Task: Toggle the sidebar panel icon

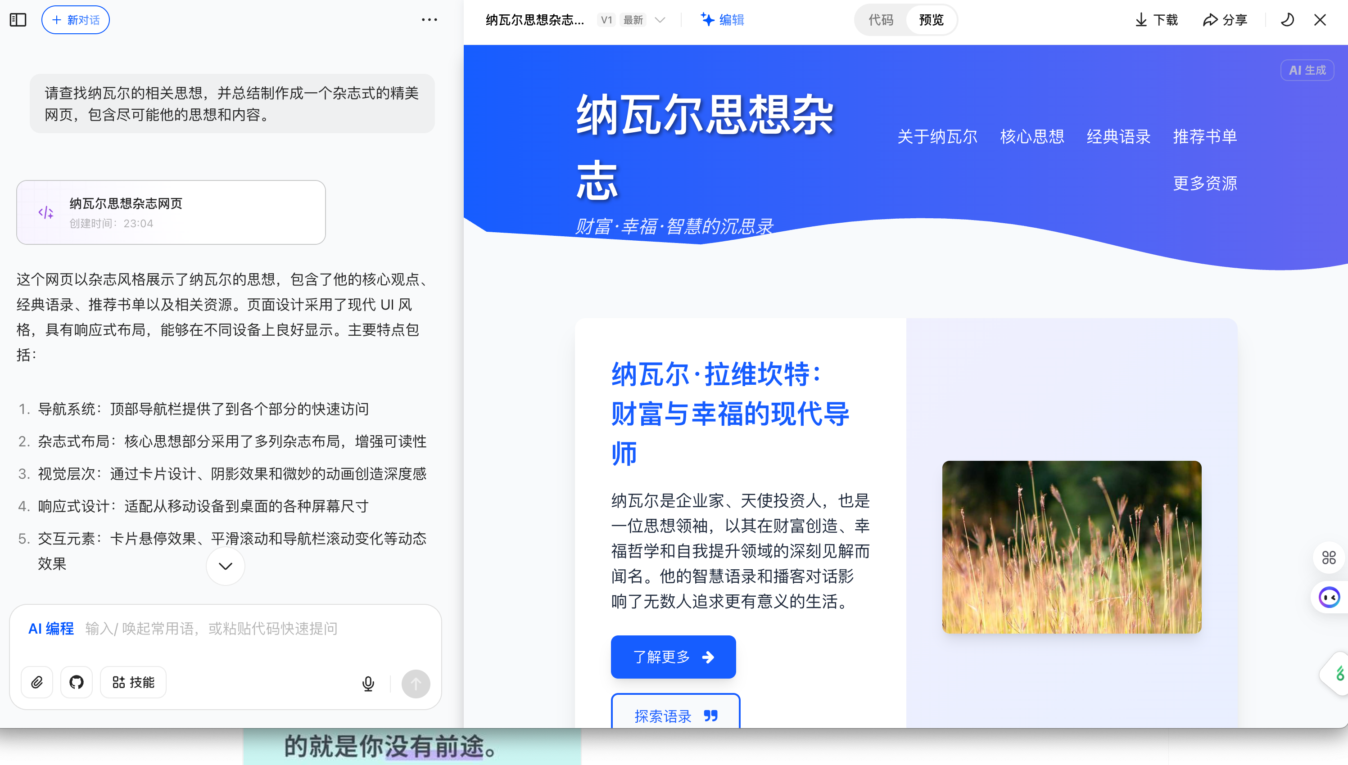Action: point(18,20)
